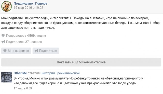Open the Подслушано | Пошлое community page
This screenshot has height=94, width=163.
coord(30,3)
